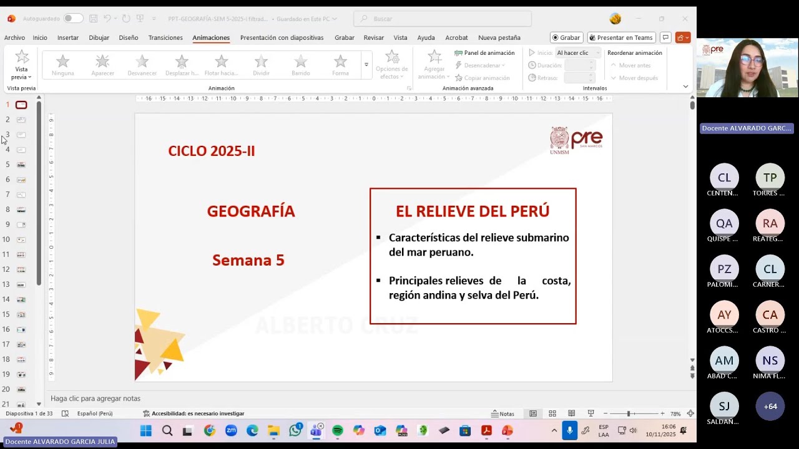Open Zoom from the taskbar
The image size is (799, 449).
pyautogui.click(x=231, y=430)
